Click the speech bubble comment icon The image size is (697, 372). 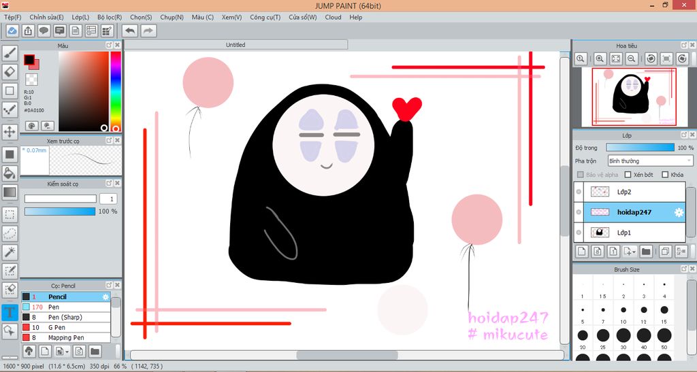tap(44, 31)
